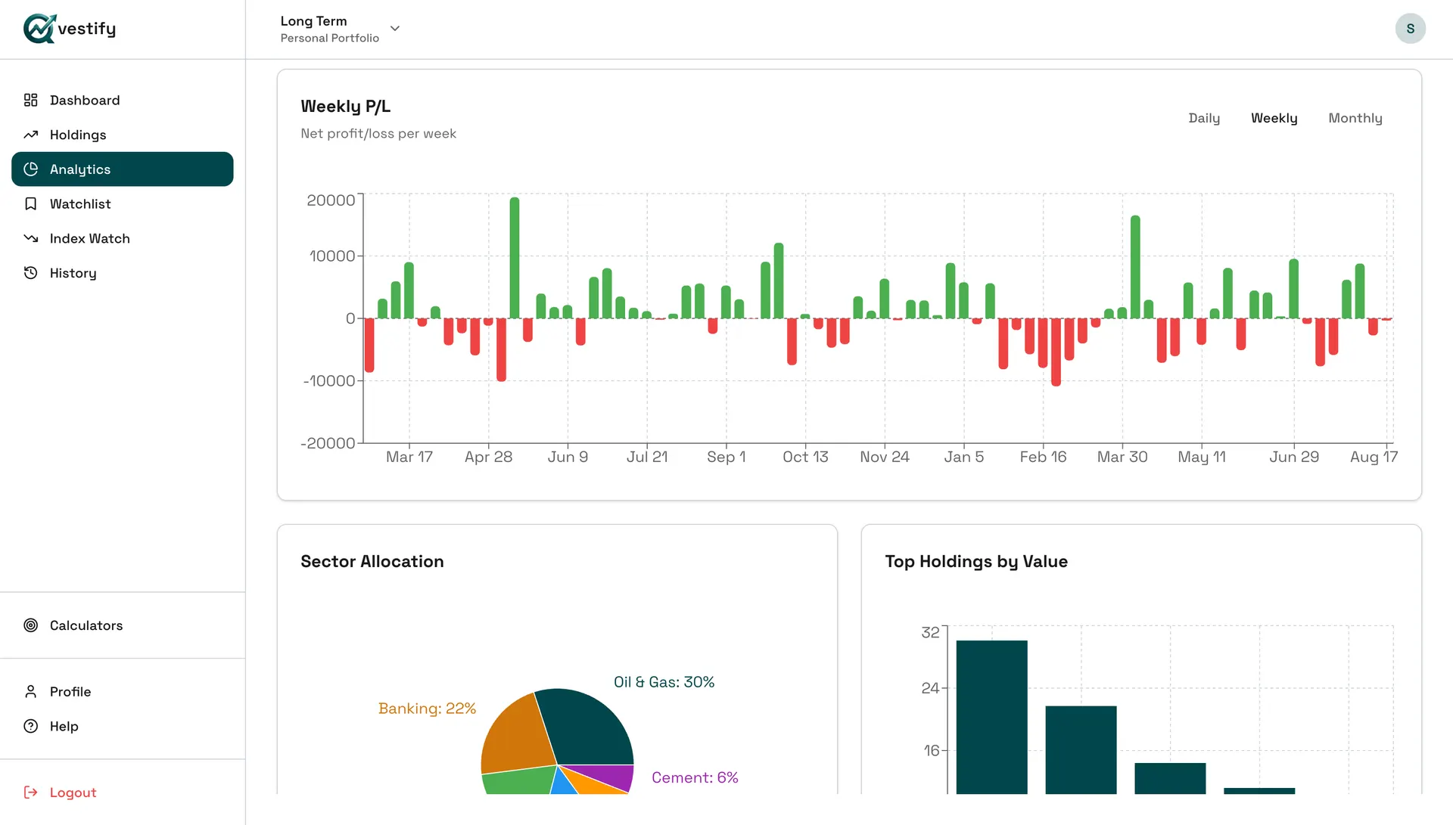1453x825 pixels.
Task: Click the 'Top Holdings by Value' heading
Action: coord(976,562)
